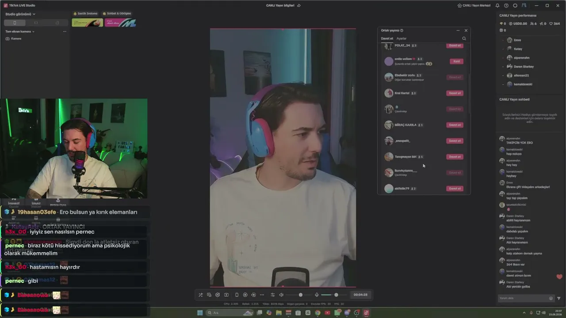This screenshot has height=318, width=566.
Task: Click the pink promotional banner thumbnail
Action: tap(120, 23)
